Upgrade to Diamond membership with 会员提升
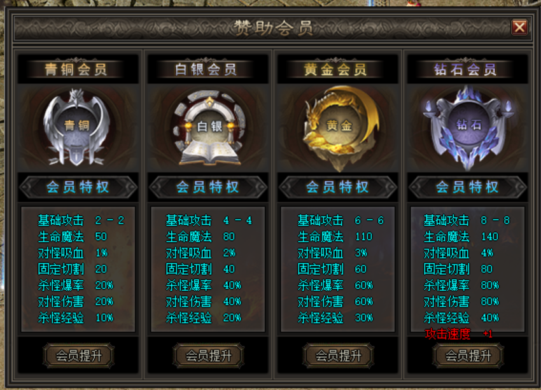The height and width of the screenshot is (390, 541). point(468,356)
